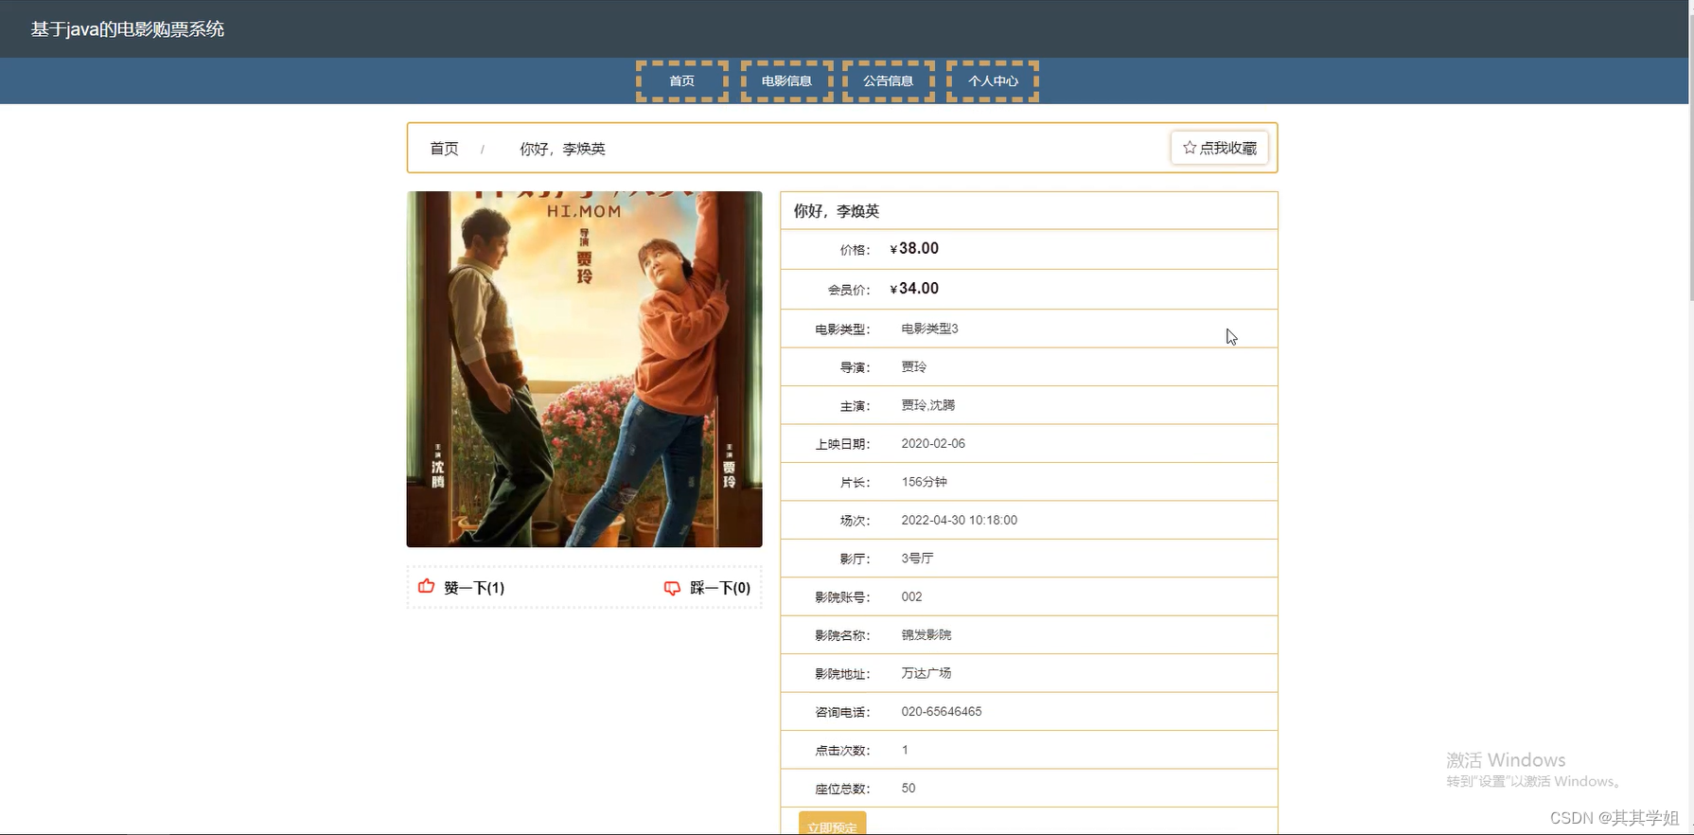Viewport: 1694px width, 835px height.
Task: Click the hall value 3号厅
Action: pos(917,559)
